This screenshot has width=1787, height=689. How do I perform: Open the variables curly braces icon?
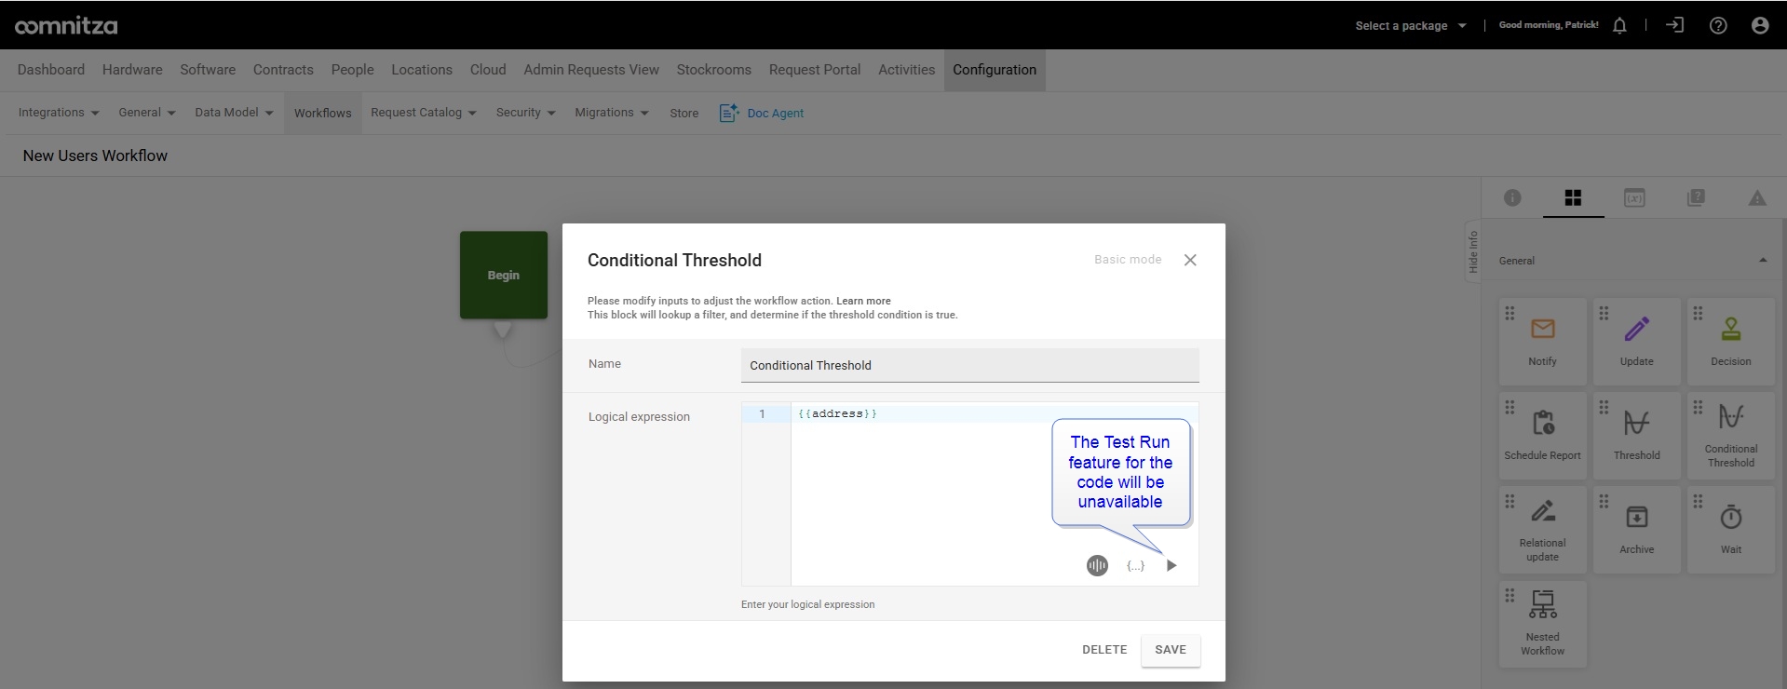click(1135, 565)
